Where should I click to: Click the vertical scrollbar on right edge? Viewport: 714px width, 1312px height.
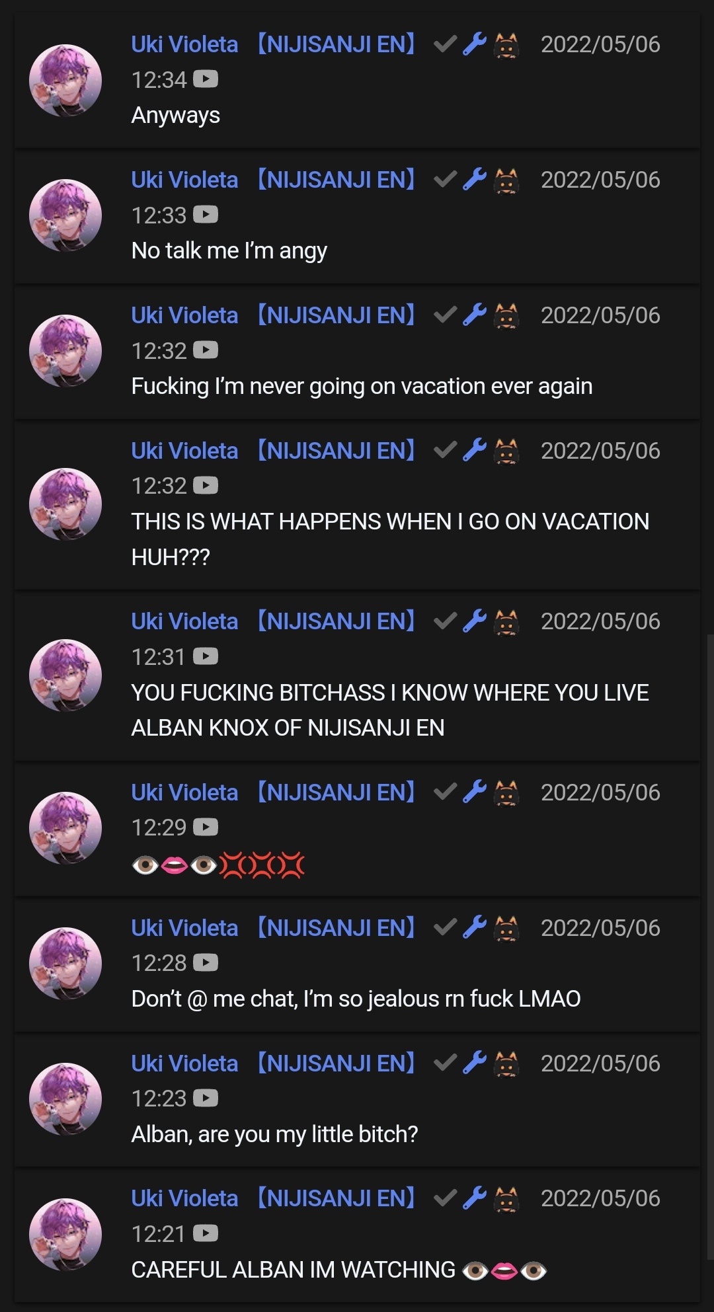710,946
